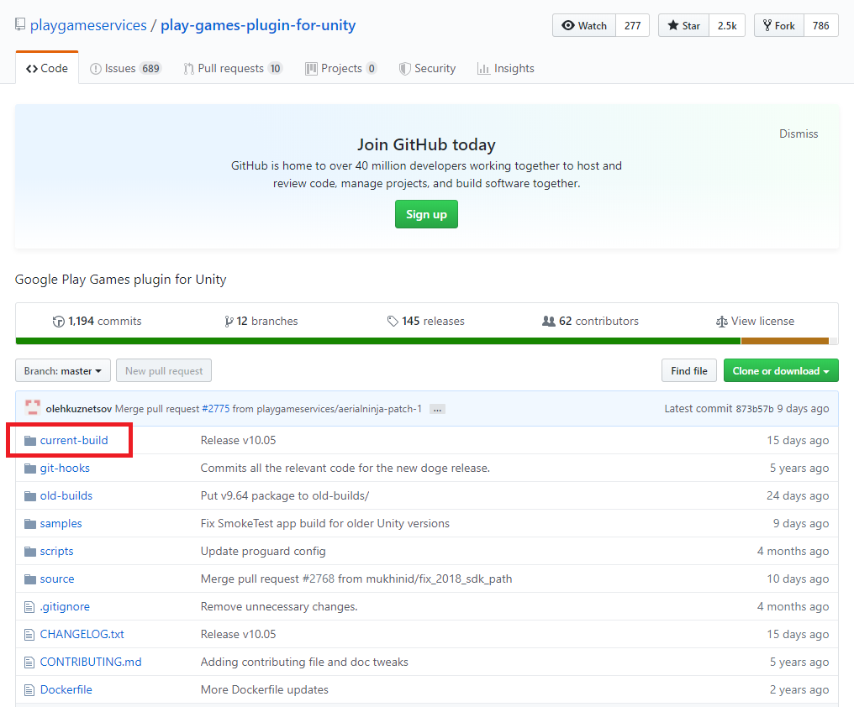Open the Security tab
This screenshot has height=707, width=854.
(x=428, y=69)
